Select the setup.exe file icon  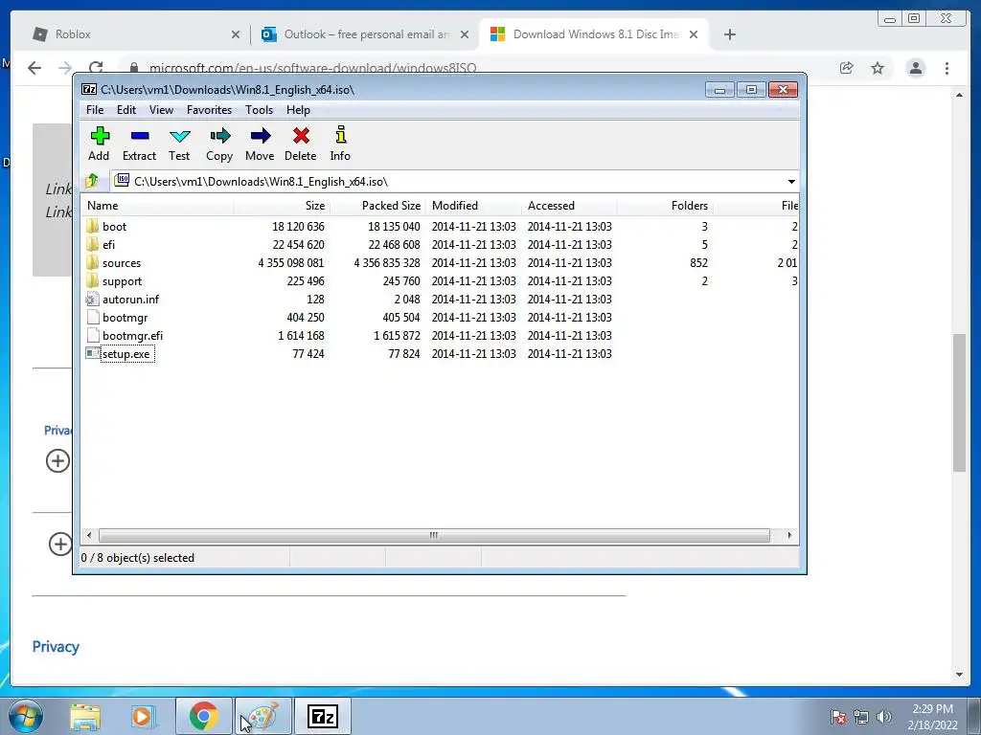pyautogui.click(x=93, y=354)
